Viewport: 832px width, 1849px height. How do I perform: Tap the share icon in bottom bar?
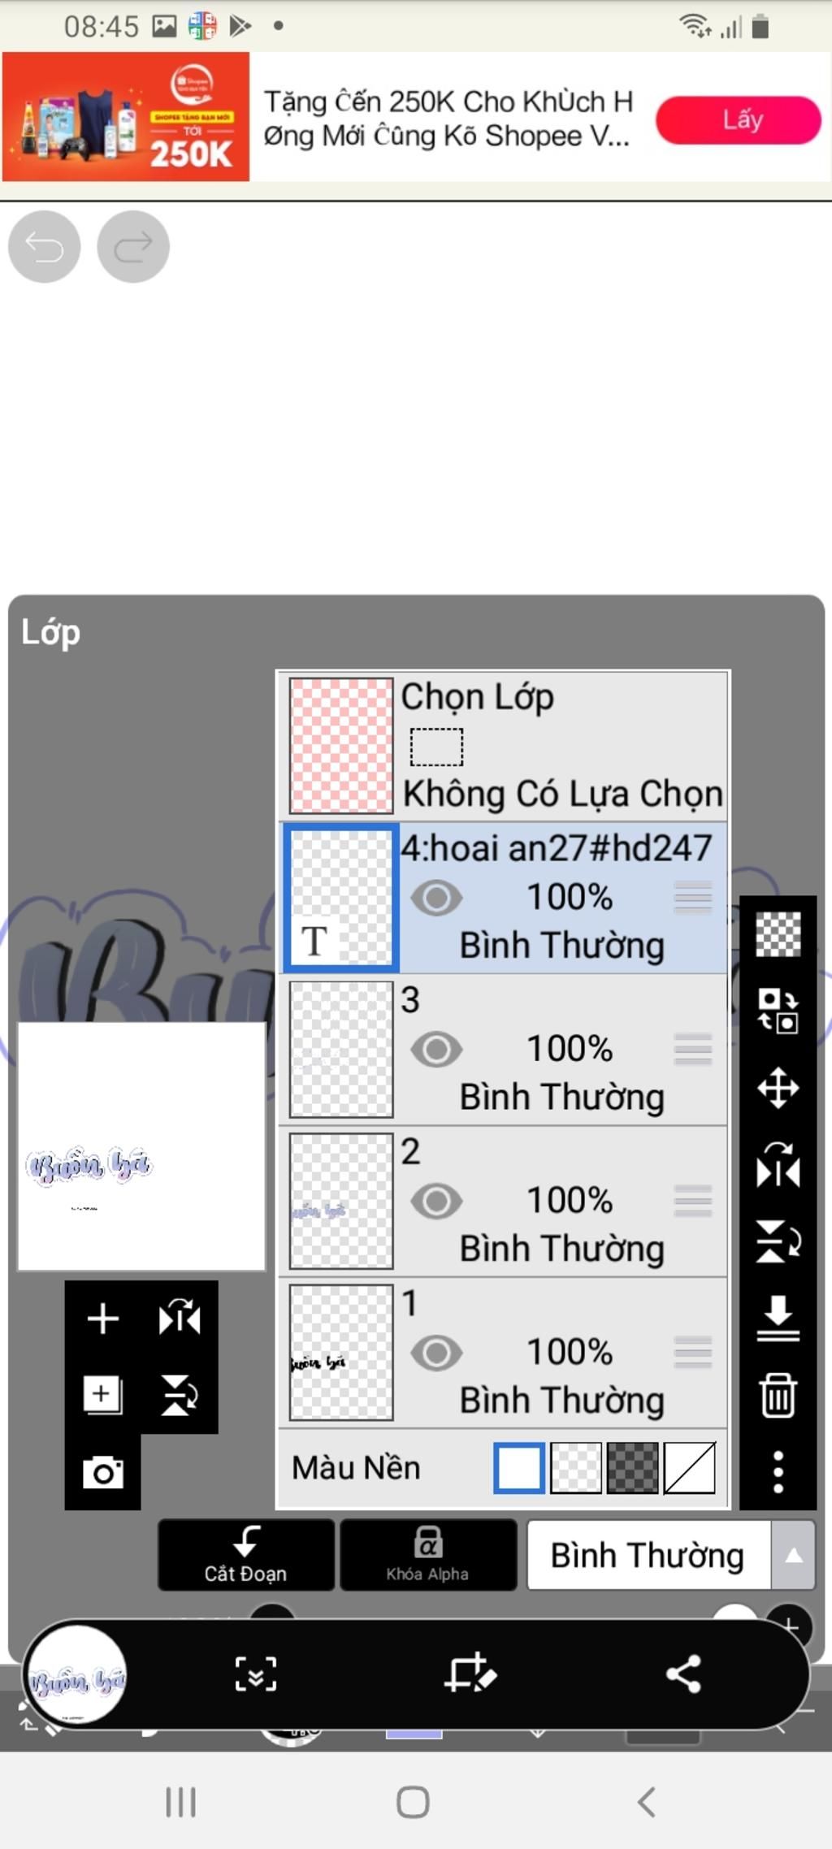pyautogui.click(x=683, y=1674)
